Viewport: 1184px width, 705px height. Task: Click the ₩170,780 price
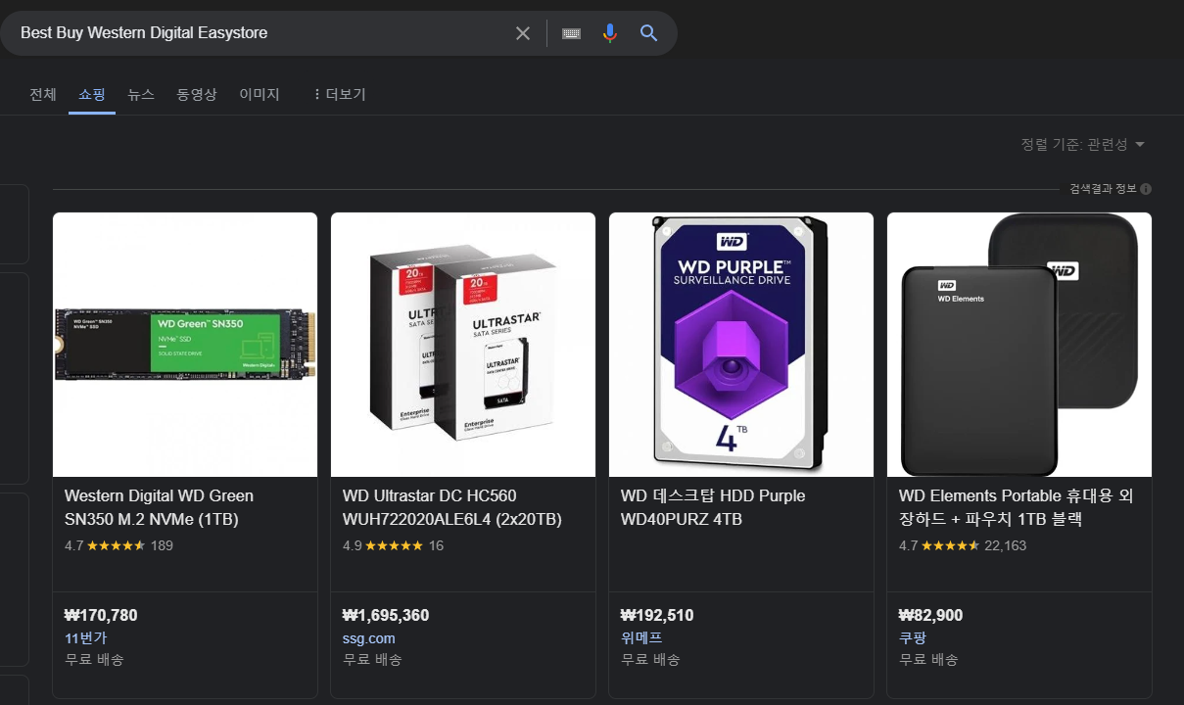[x=101, y=615]
